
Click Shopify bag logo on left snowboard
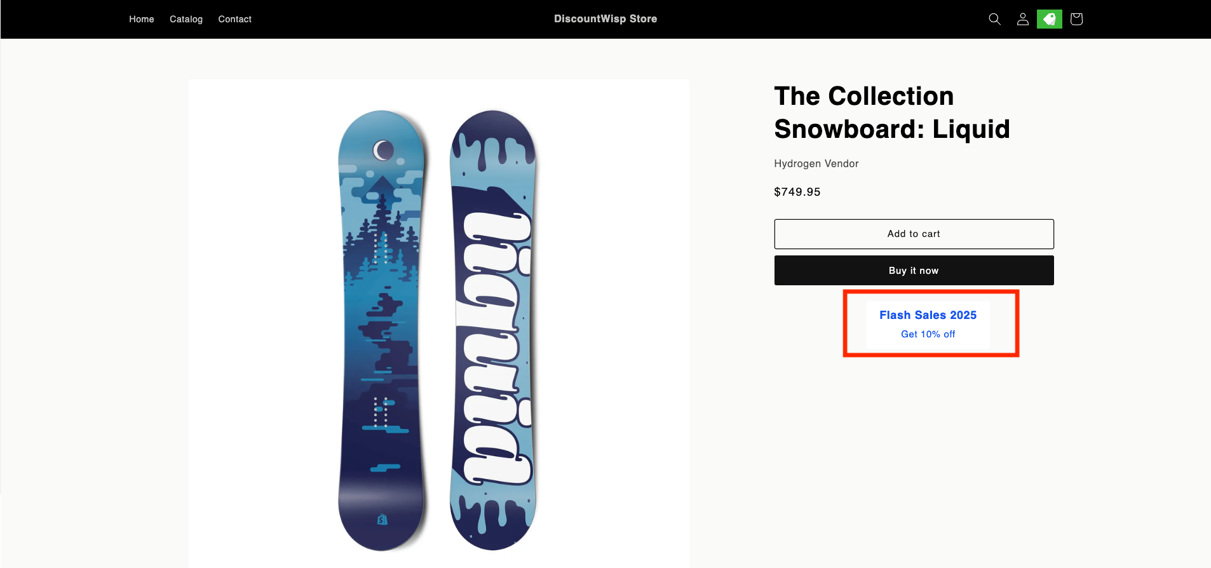pyautogui.click(x=382, y=519)
